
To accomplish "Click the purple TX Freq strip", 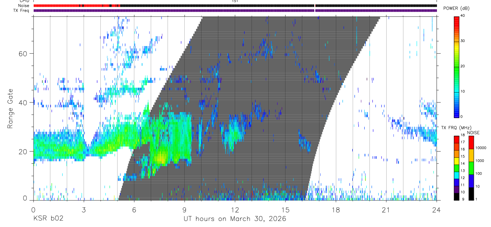I will click(235, 10).
